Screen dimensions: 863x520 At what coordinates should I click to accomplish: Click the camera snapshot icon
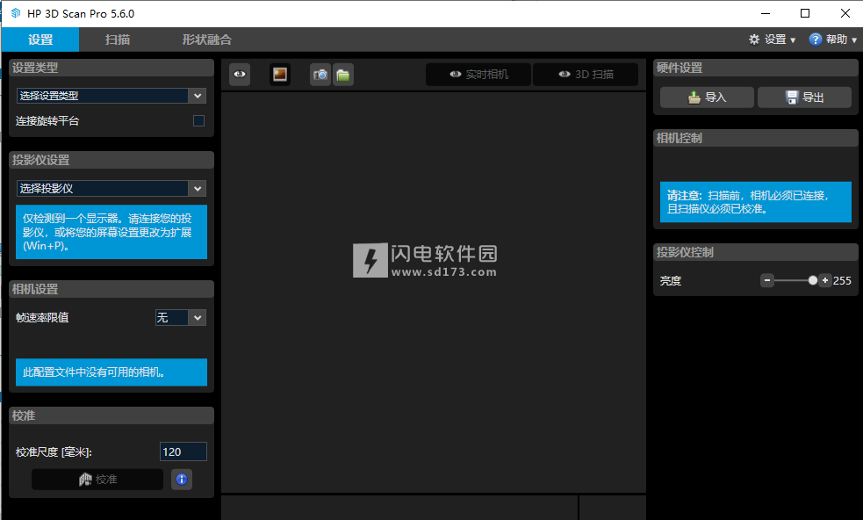[x=320, y=75]
